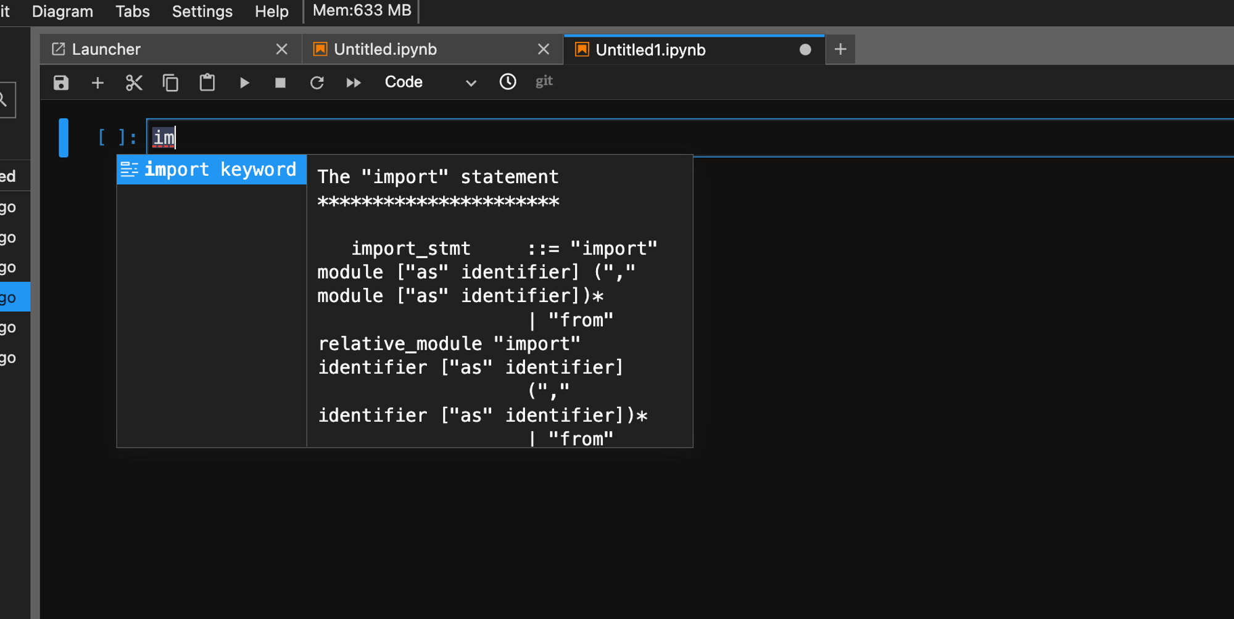The width and height of the screenshot is (1234, 619).
Task: Run the selected cell
Action: [x=244, y=83]
